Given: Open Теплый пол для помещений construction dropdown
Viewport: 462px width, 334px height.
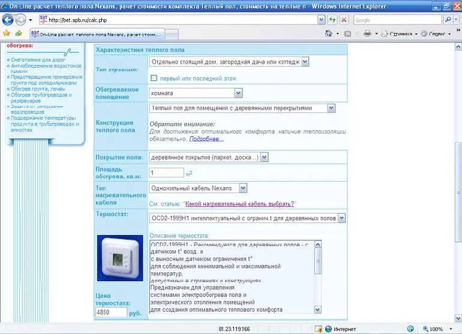Looking at the screenshot, I should [x=242, y=108].
